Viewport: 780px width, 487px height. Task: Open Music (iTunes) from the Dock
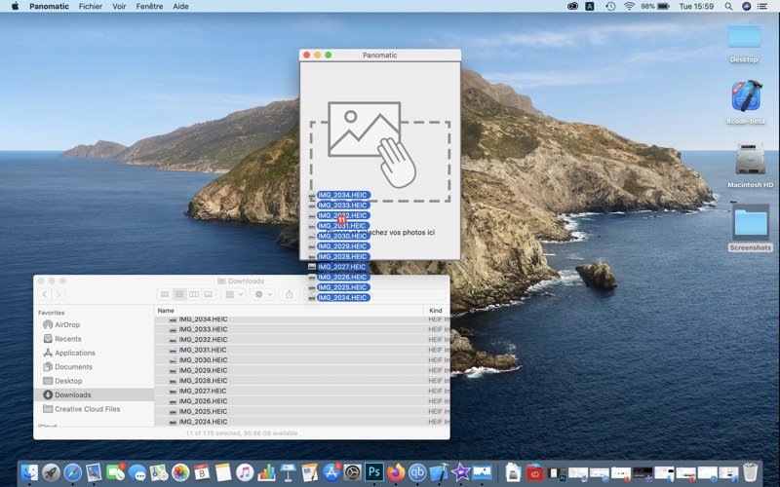(x=245, y=472)
